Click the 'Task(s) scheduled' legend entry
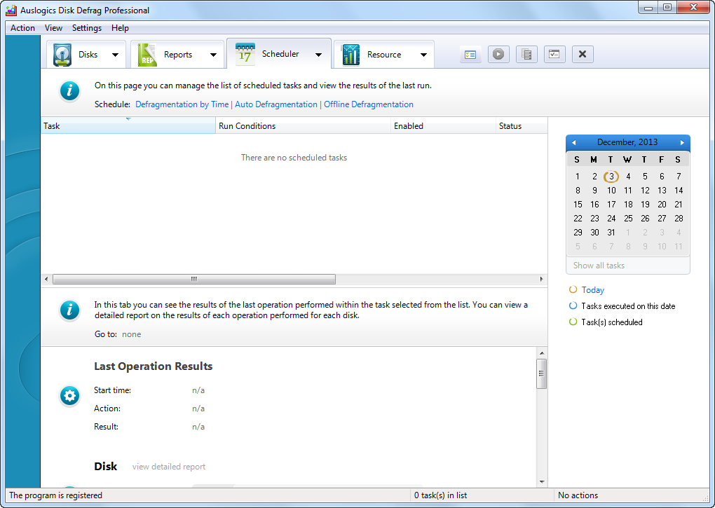Viewport: 715px width, 508px height. coord(611,322)
